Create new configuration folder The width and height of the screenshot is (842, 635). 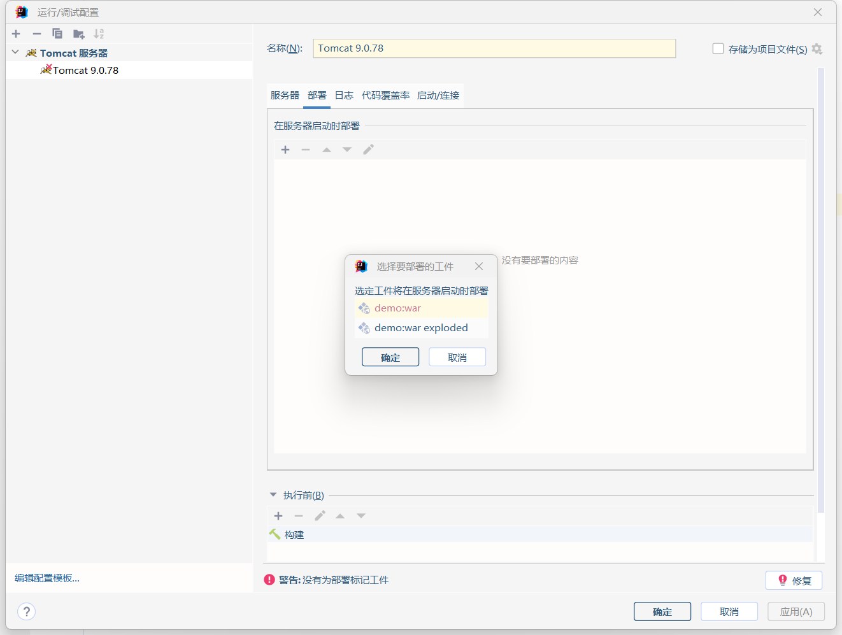coord(78,34)
